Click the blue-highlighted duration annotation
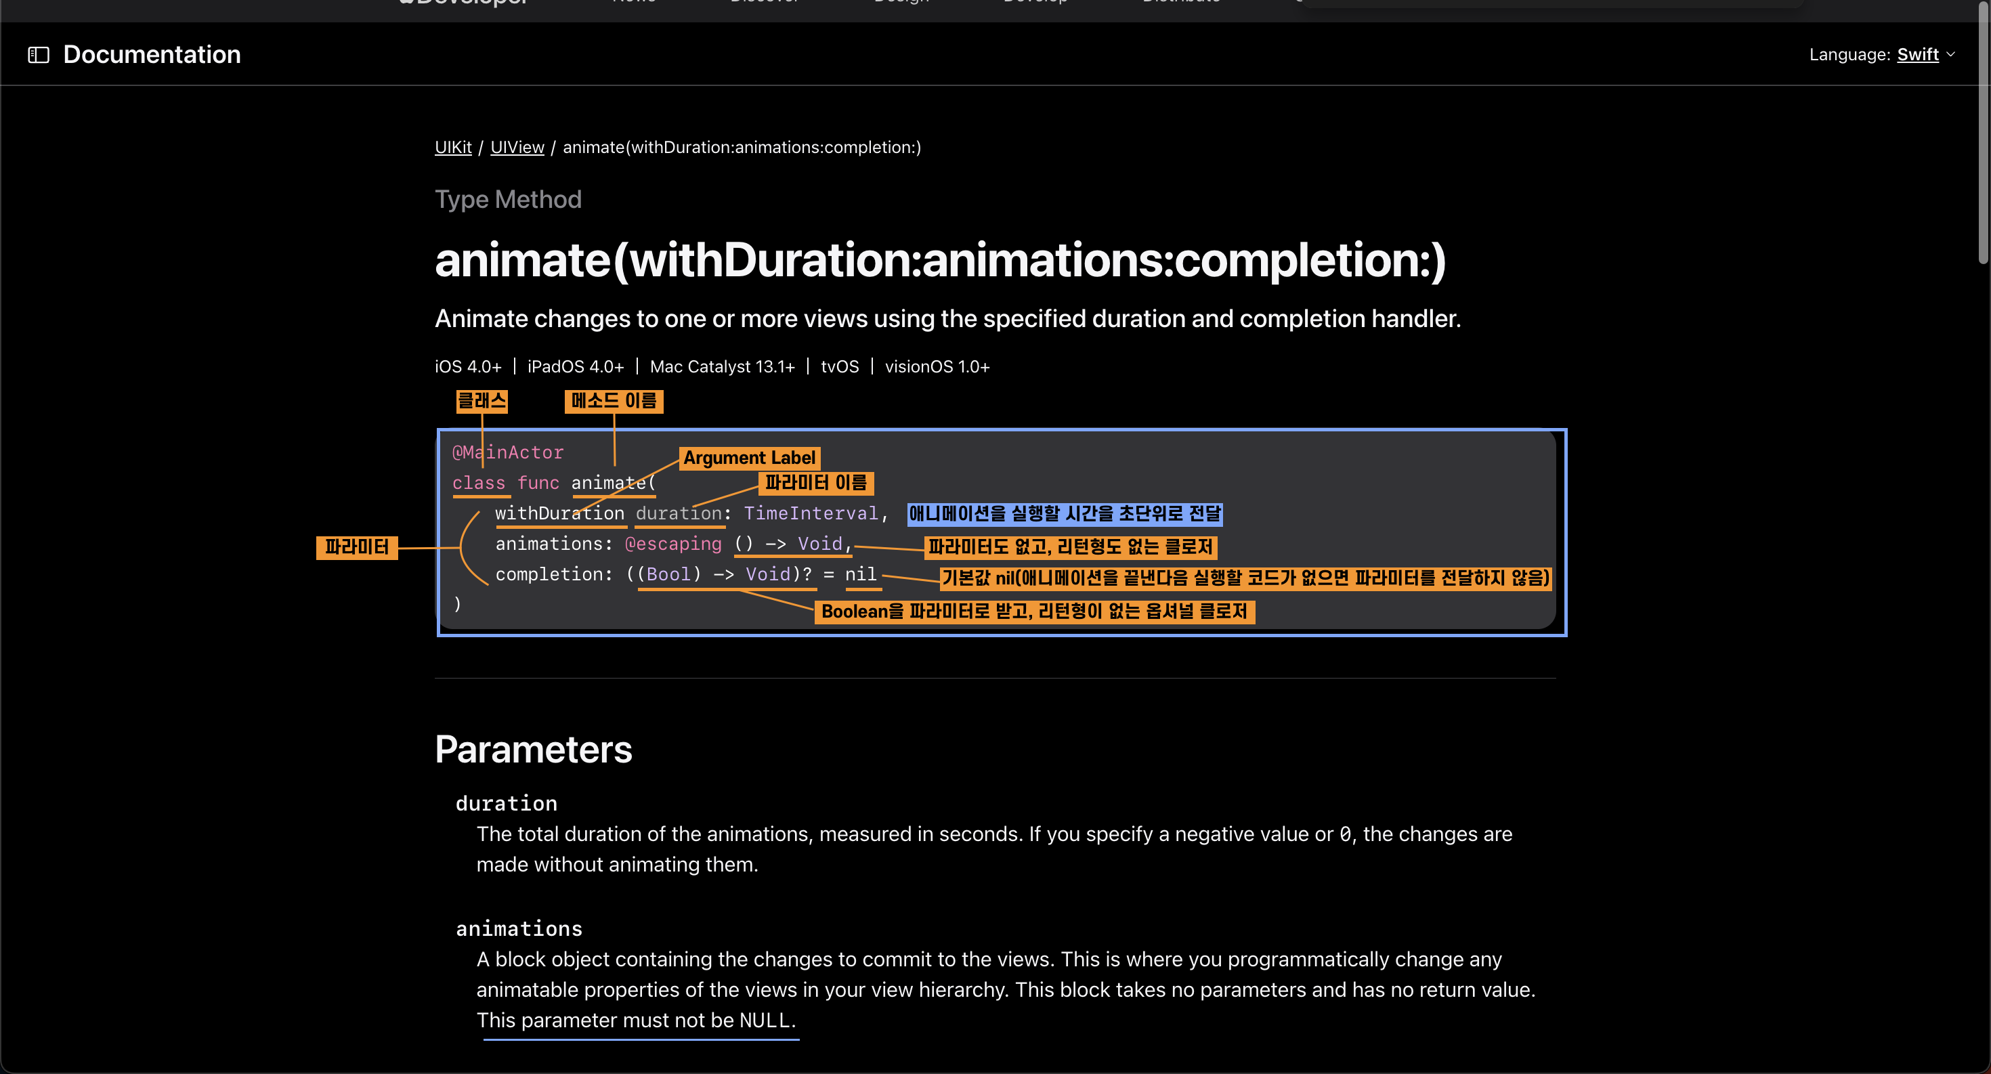The image size is (1991, 1074). [x=1065, y=514]
